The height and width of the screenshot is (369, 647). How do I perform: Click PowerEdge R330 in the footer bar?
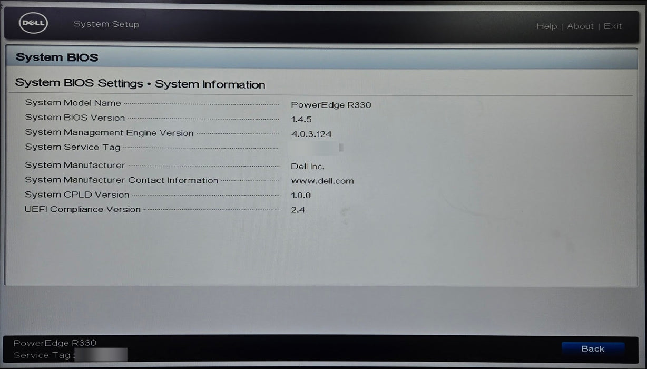[x=55, y=343]
